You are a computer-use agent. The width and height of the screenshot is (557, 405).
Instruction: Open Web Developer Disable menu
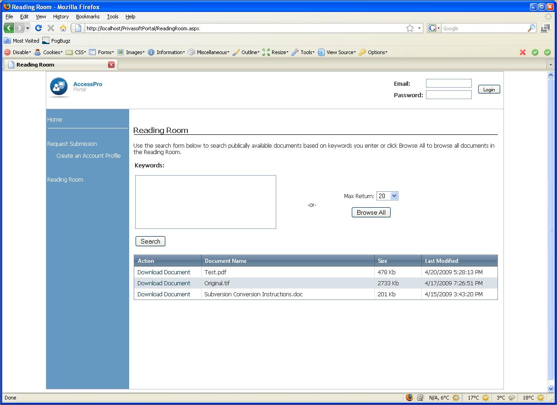(18, 52)
